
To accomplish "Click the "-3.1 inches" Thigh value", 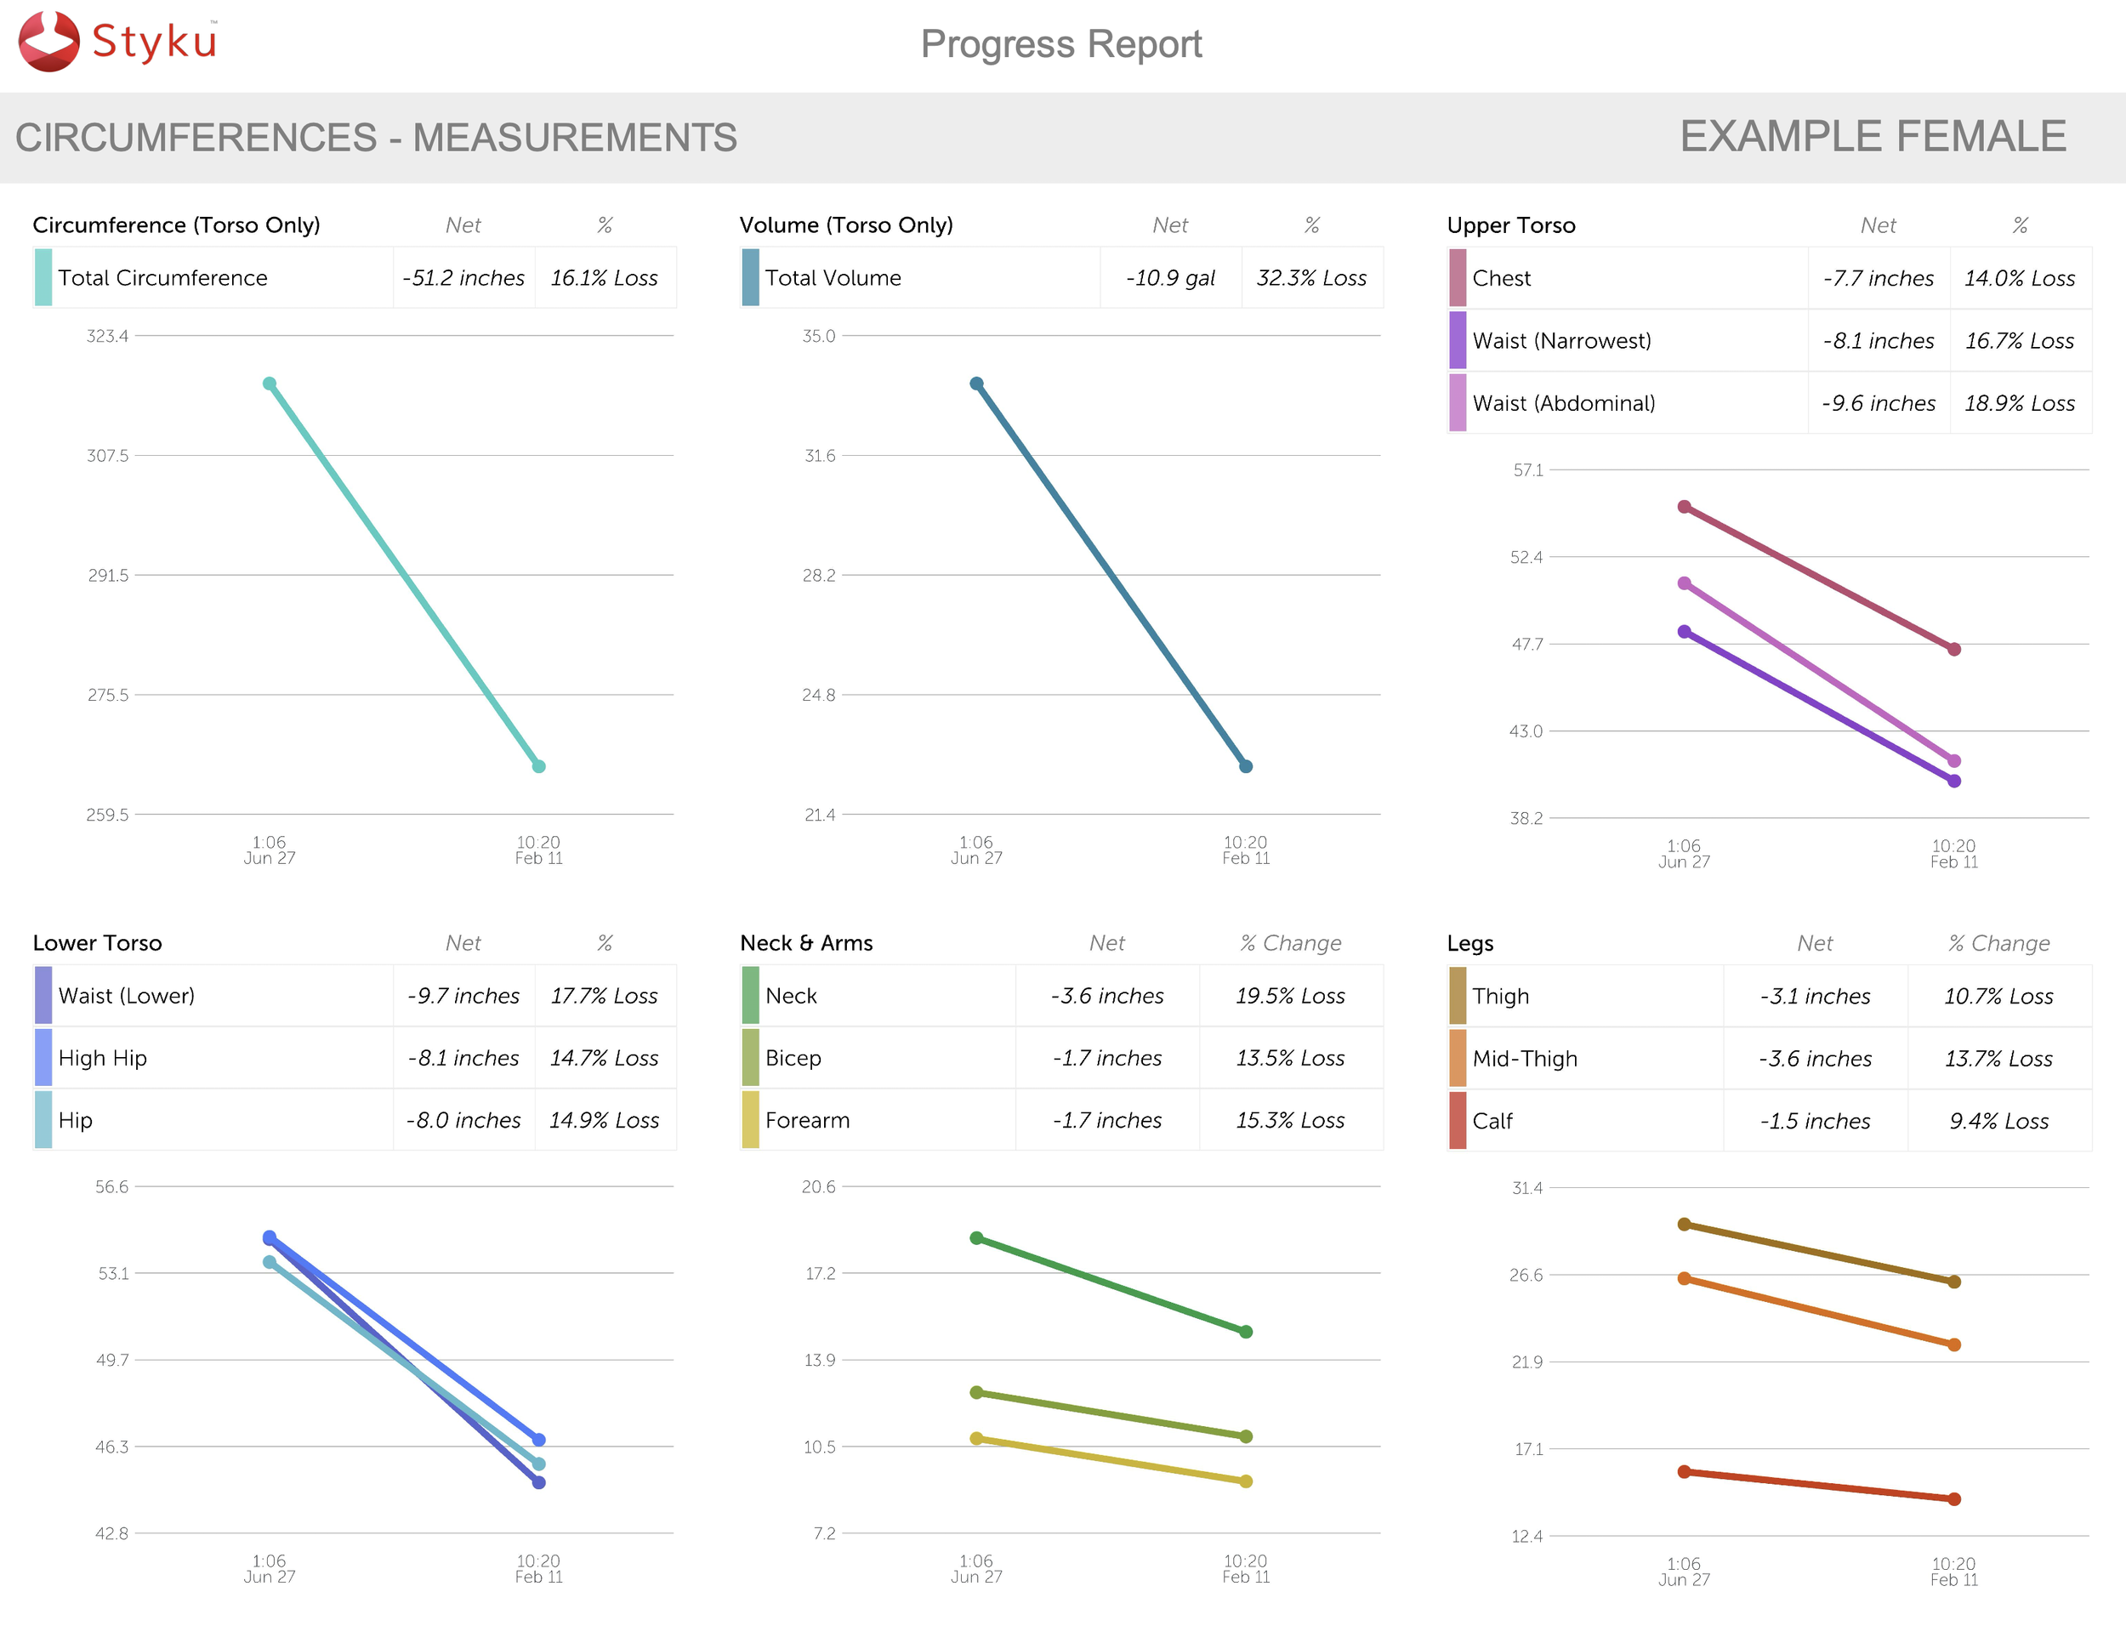I will click(1815, 996).
